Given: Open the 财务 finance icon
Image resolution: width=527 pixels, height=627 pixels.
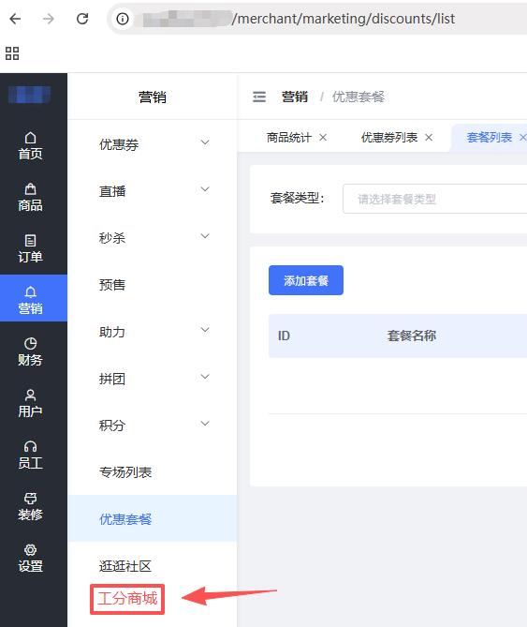Looking at the screenshot, I should (x=30, y=344).
